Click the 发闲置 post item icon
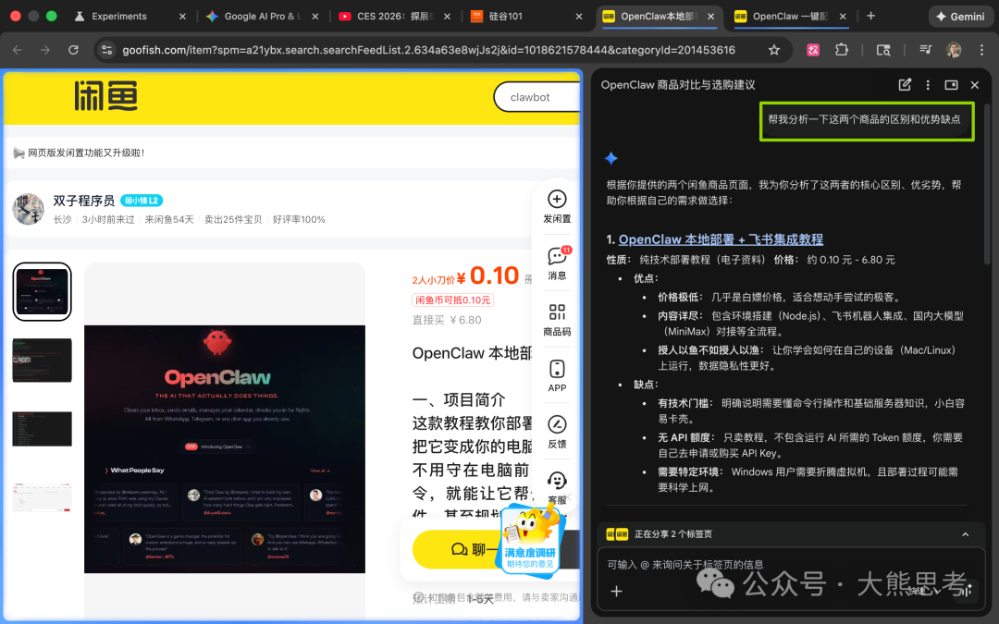The width and height of the screenshot is (999, 624). point(556,200)
